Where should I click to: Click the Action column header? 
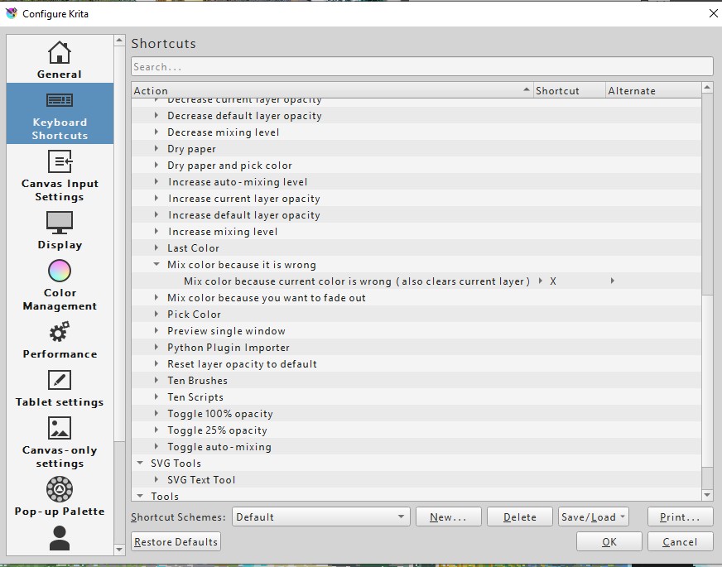point(332,91)
